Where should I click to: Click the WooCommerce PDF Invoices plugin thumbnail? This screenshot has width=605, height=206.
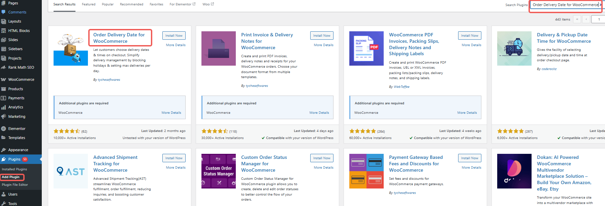366,48
